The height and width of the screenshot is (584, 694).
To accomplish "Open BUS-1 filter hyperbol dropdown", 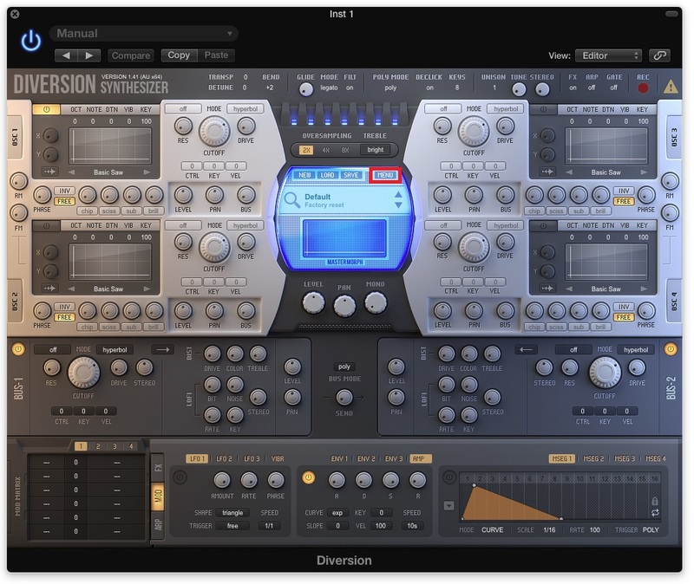I will pos(115,350).
